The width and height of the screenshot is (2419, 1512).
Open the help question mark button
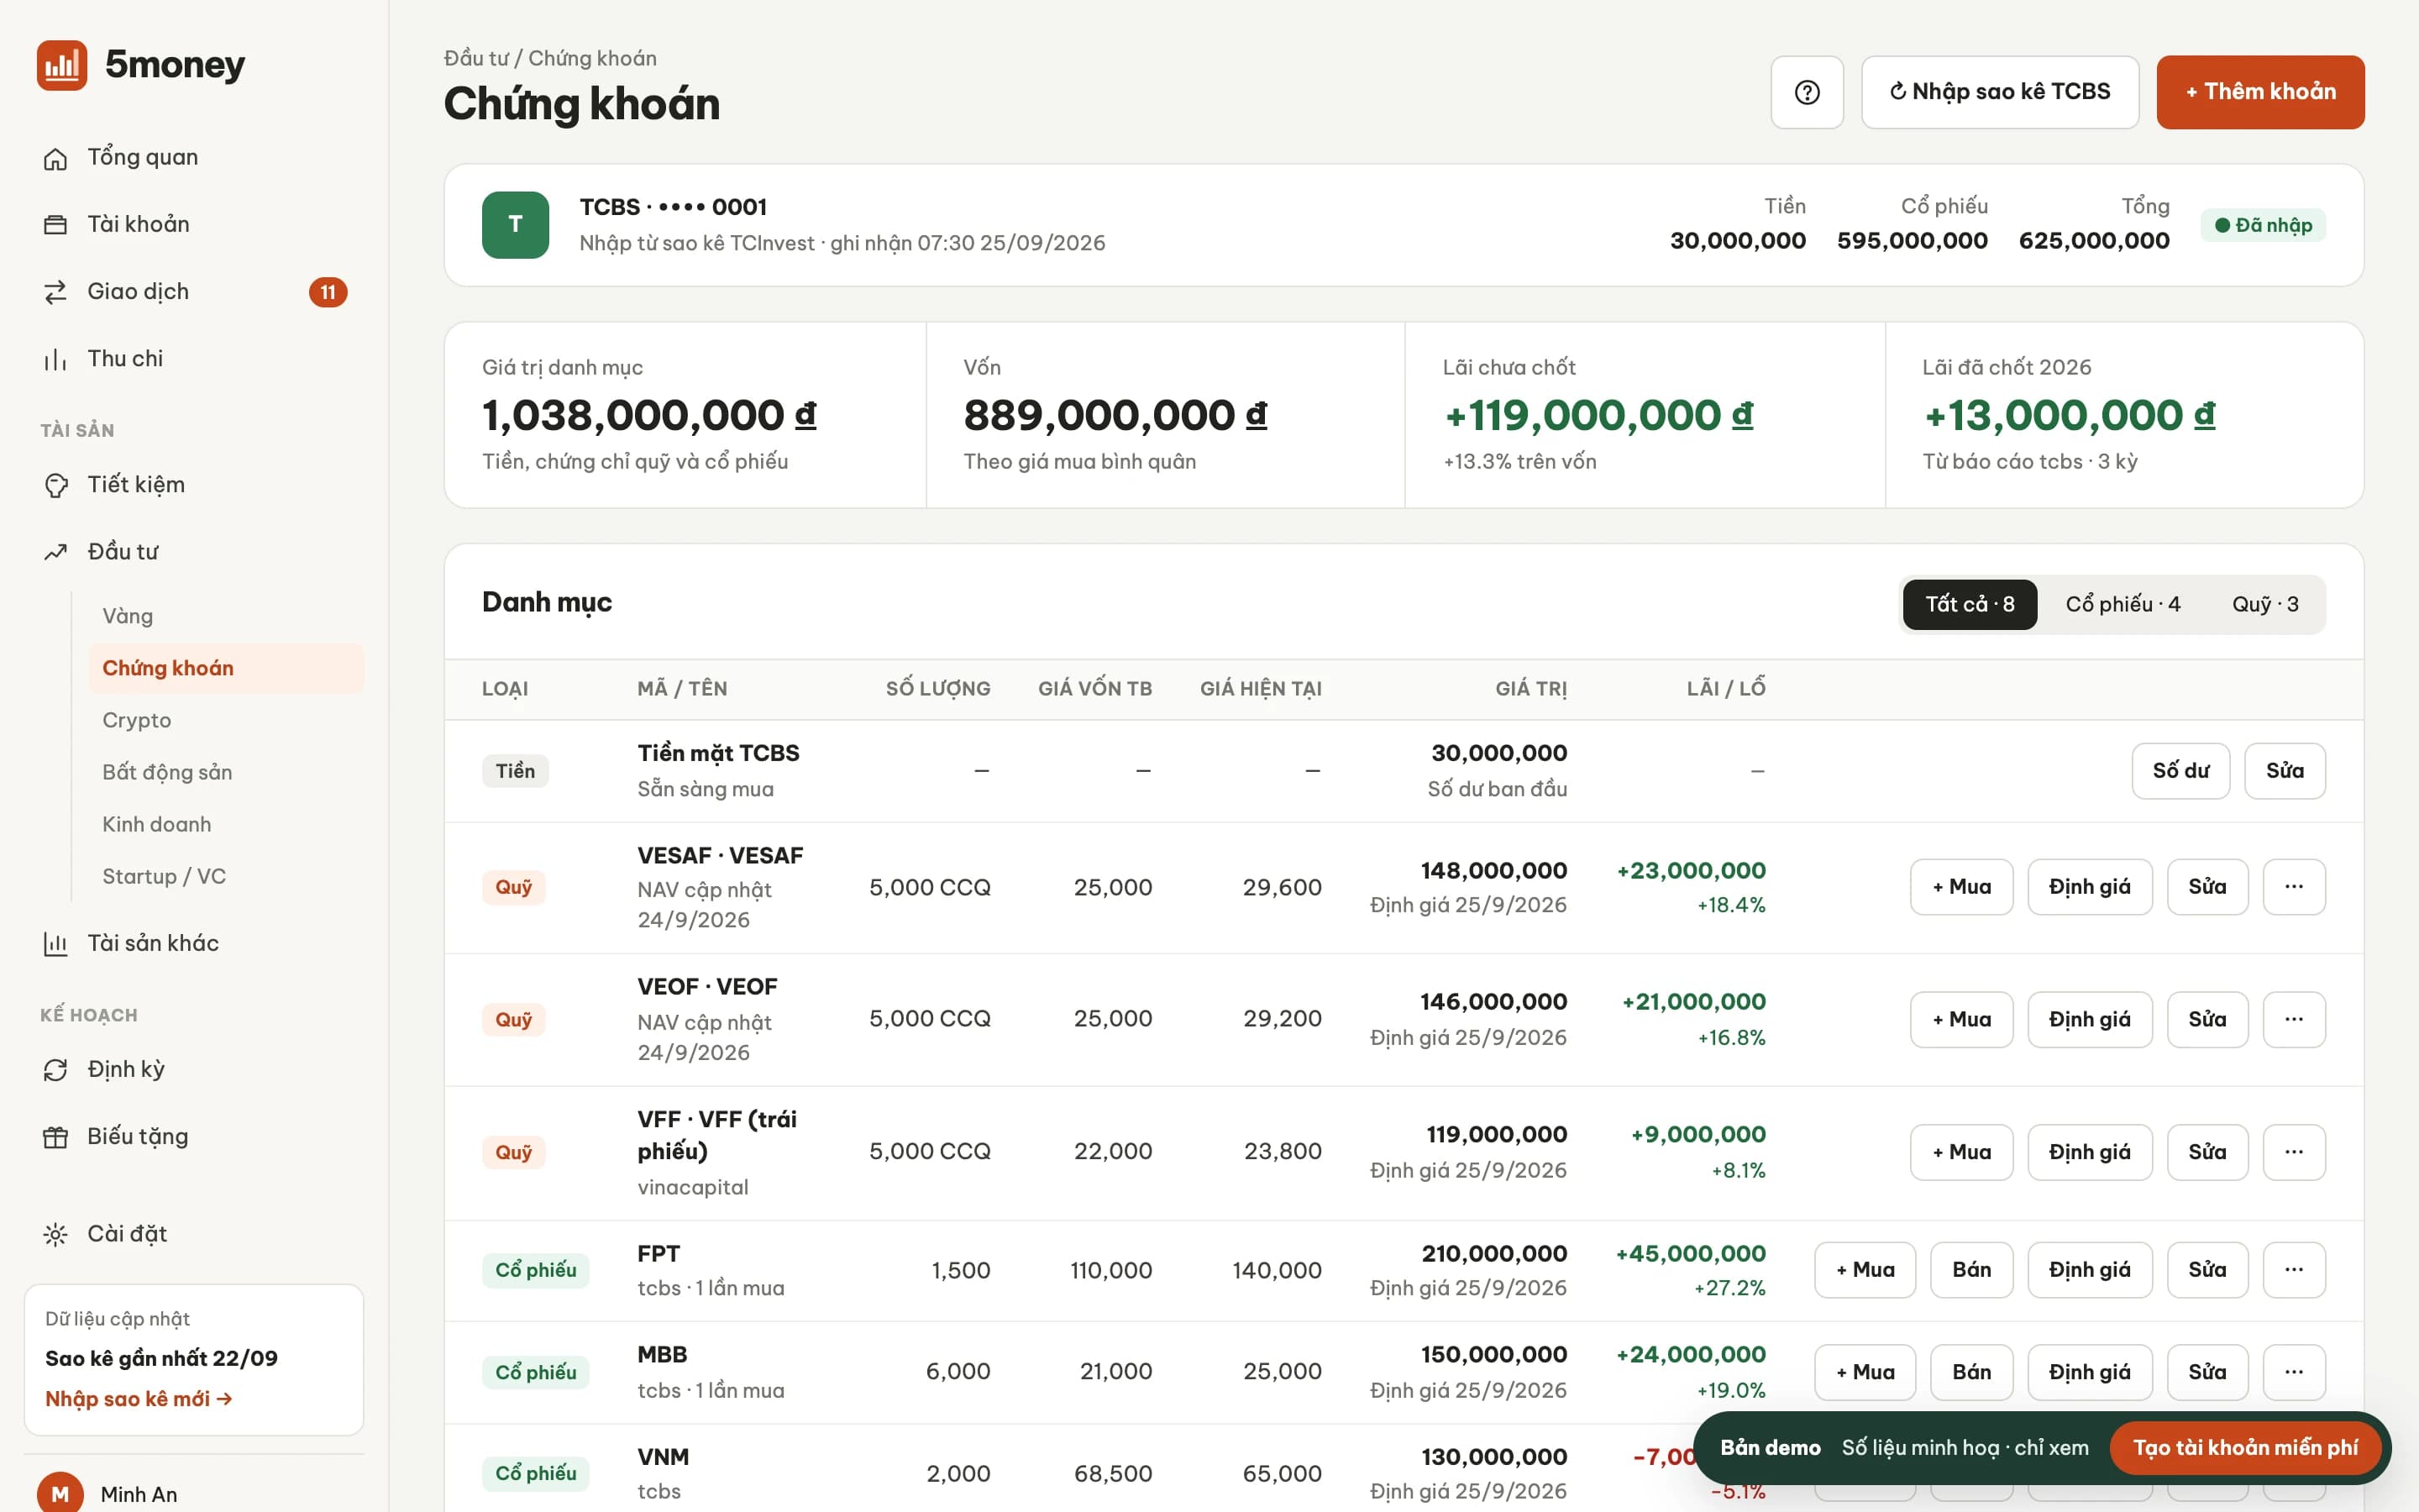pyautogui.click(x=1806, y=92)
